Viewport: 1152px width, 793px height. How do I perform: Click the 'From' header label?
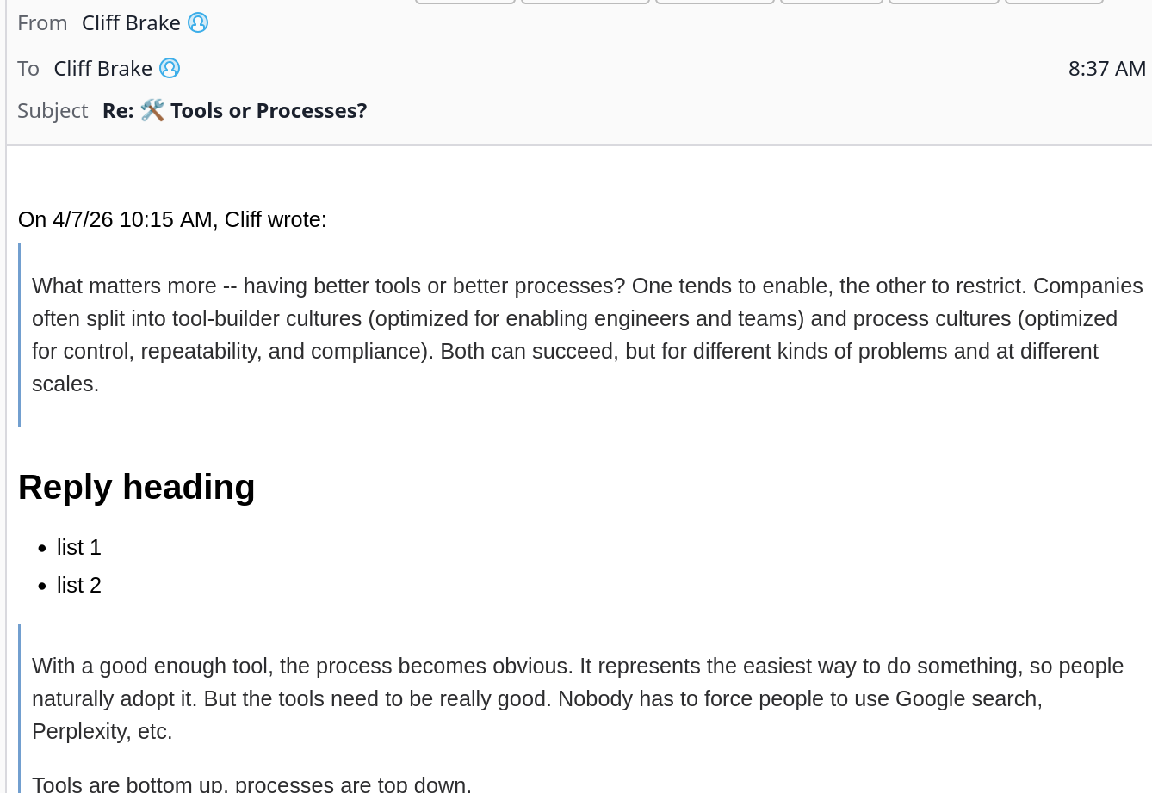click(42, 23)
